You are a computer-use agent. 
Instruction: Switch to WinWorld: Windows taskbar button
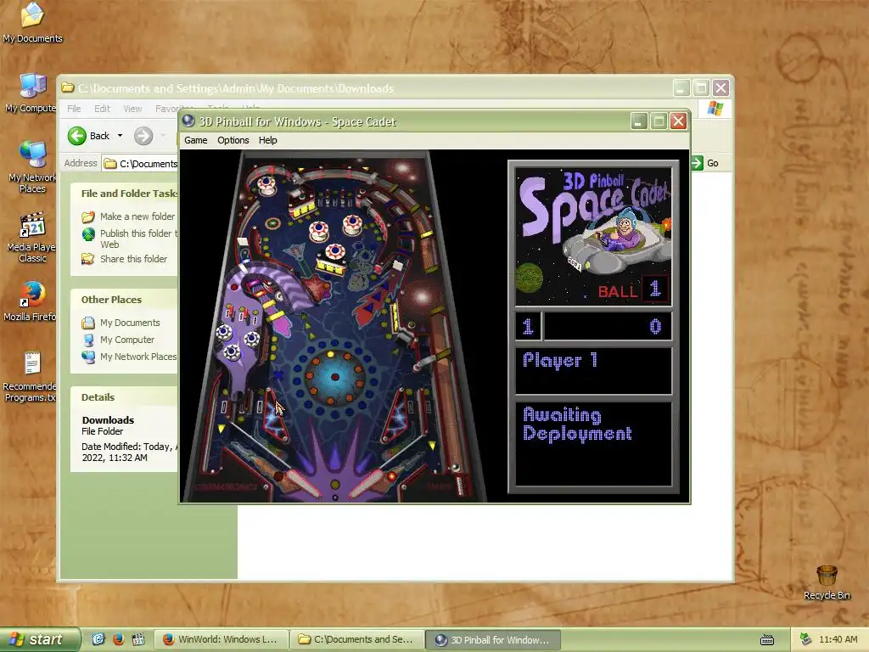(221, 639)
